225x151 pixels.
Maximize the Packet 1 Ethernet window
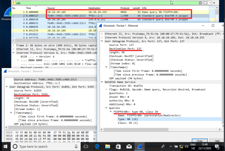click(x=213, y=25)
